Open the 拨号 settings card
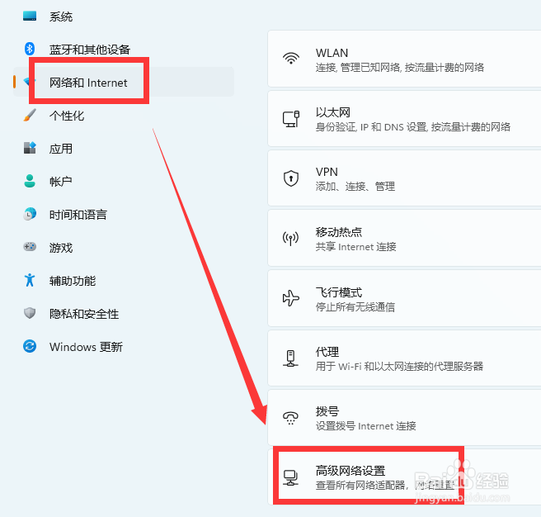Screen dimensions: 541x517 (x=404, y=418)
